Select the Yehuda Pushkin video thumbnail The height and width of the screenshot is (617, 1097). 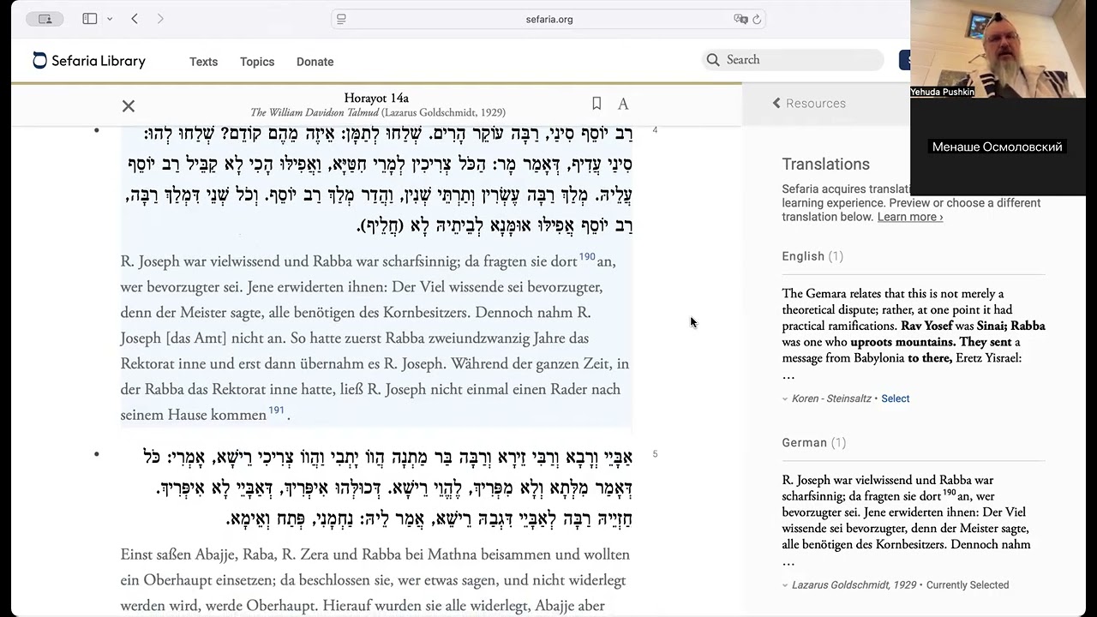[998, 49]
